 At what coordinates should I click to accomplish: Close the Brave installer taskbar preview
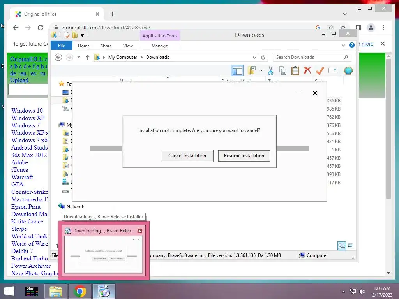pos(140,231)
